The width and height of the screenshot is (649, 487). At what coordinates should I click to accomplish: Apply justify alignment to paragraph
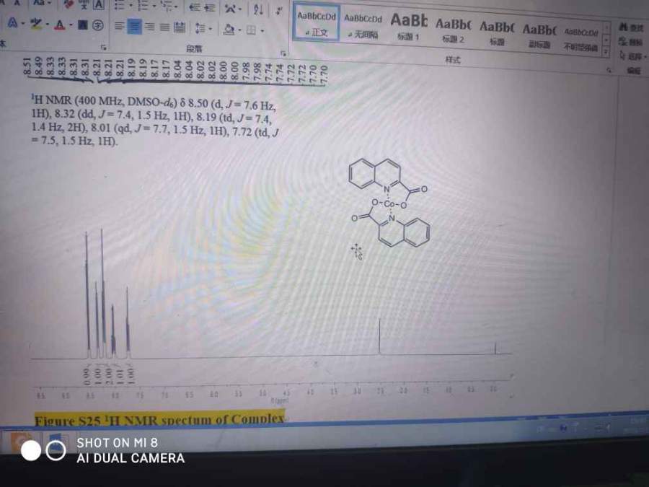164,27
